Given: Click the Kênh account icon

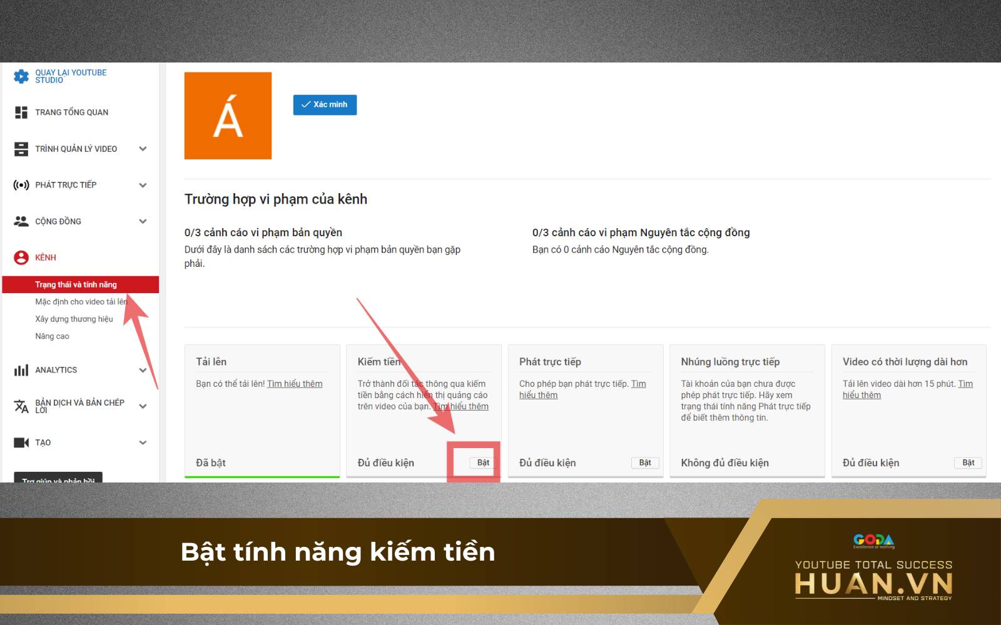Looking at the screenshot, I should click(x=21, y=257).
